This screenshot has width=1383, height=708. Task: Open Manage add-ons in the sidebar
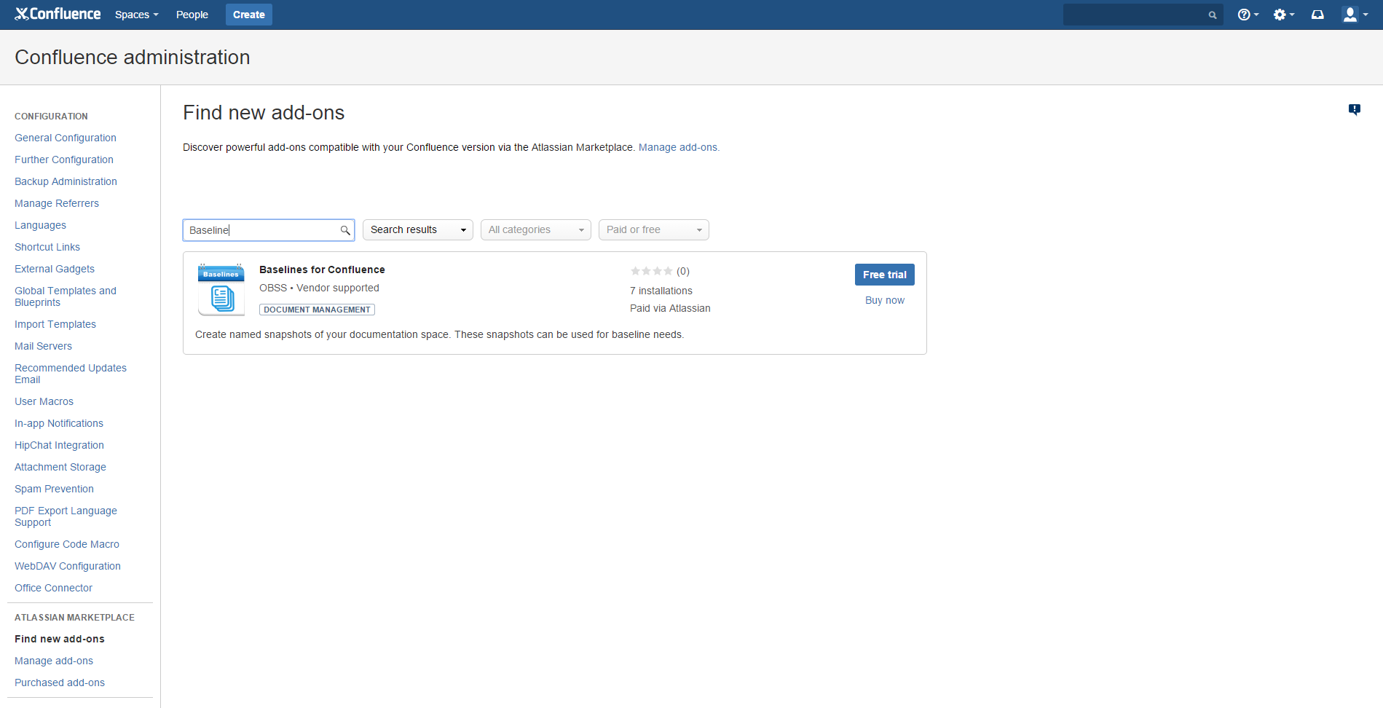(54, 661)
